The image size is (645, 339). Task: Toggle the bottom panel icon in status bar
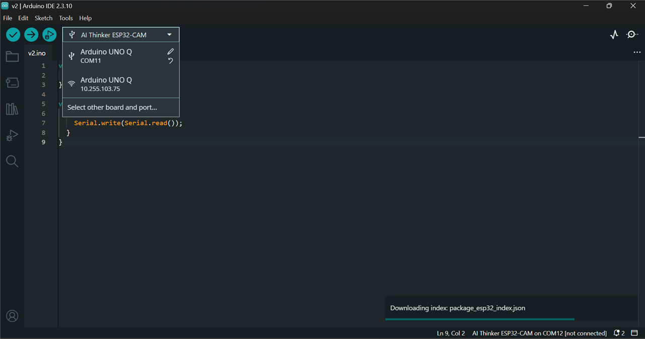point(634,333)
